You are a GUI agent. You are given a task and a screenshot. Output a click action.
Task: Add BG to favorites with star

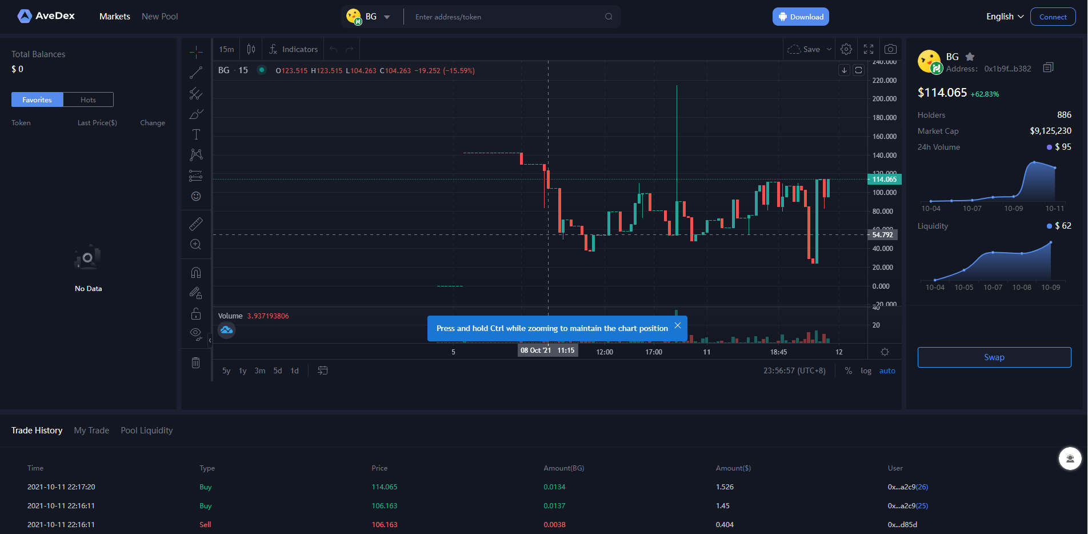970,57
